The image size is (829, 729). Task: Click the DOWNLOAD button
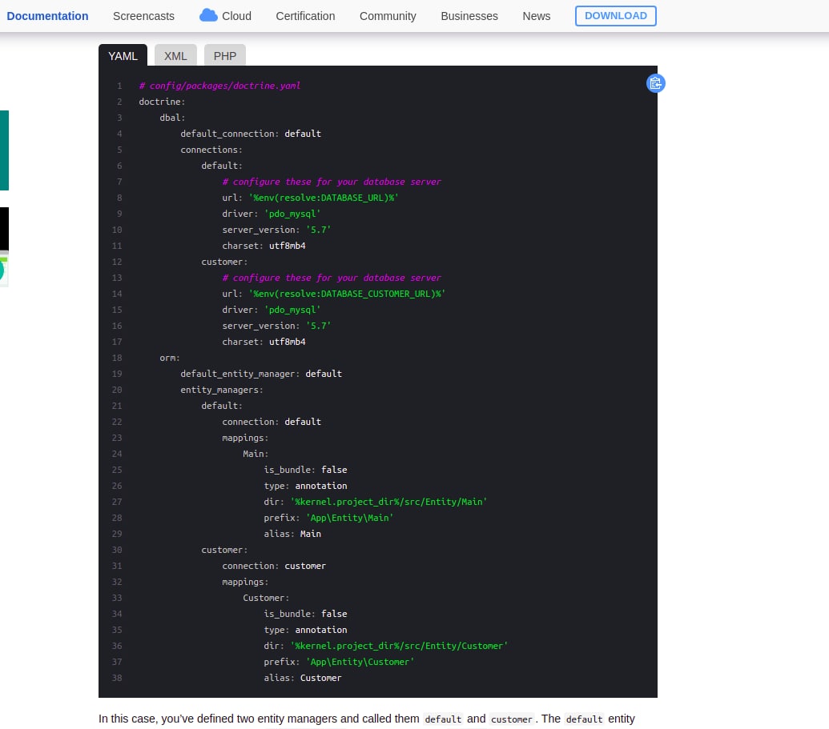point(615,16)
